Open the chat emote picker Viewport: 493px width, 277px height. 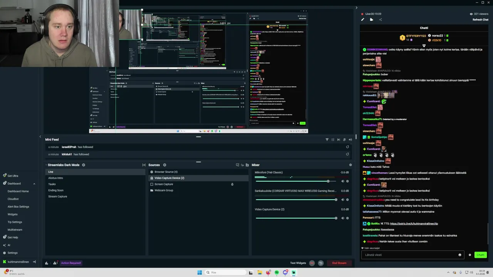coord(460,255)
